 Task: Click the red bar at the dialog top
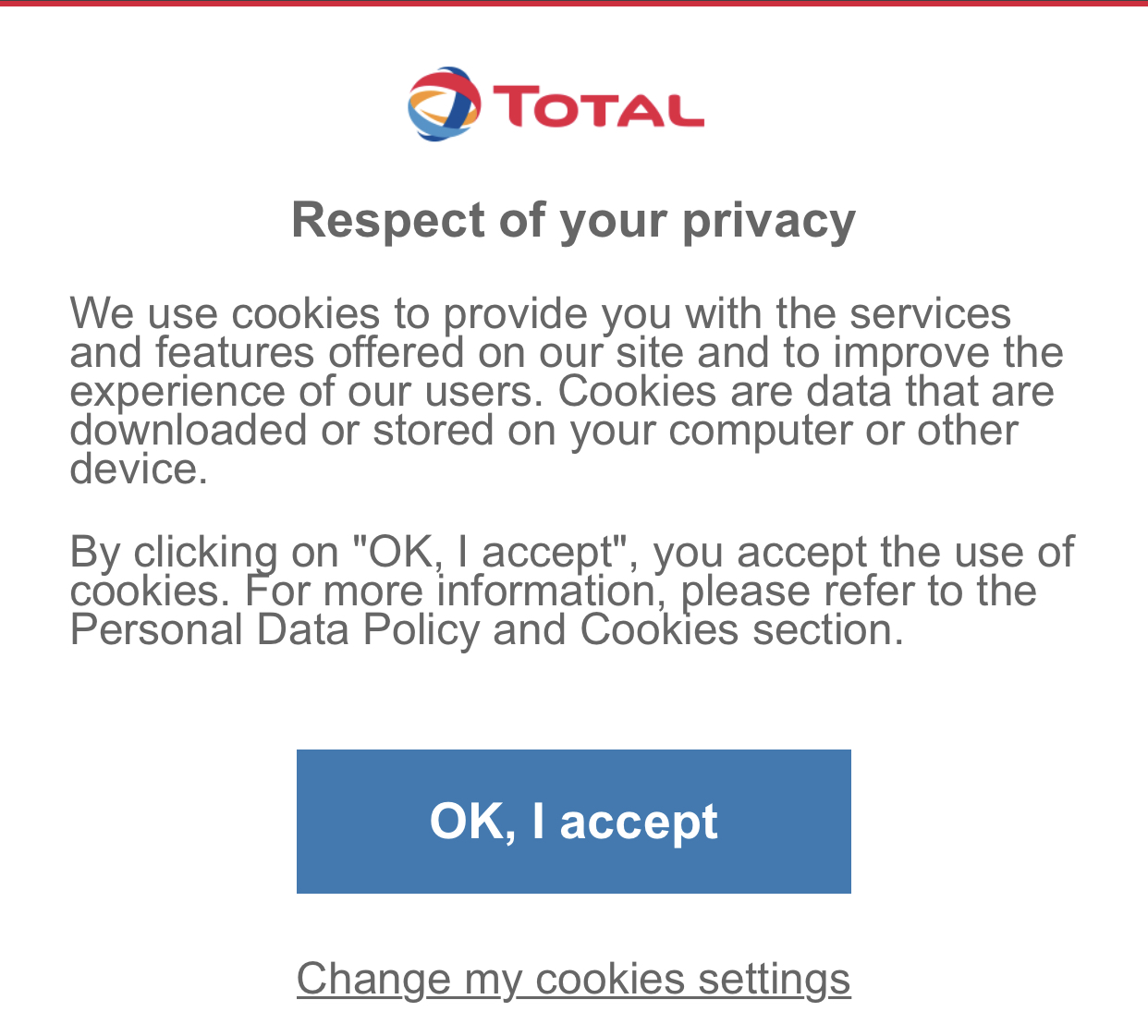tap(573, 3)
